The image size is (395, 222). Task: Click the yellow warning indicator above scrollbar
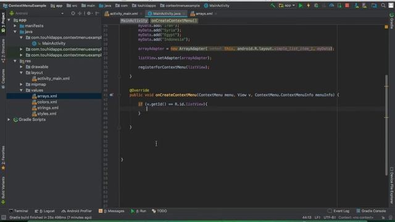click(386, 27)
